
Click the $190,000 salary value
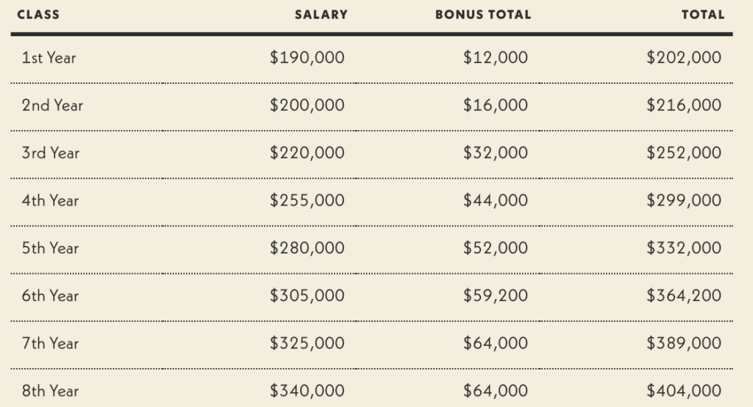click(307, 57)
